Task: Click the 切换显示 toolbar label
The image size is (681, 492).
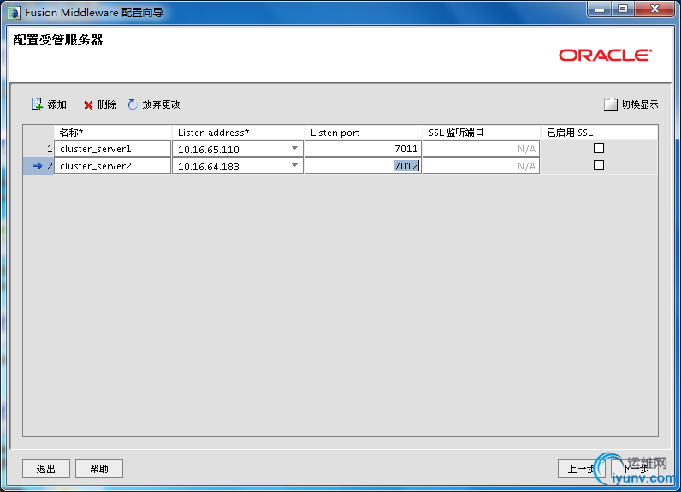Action: (639, 104)
